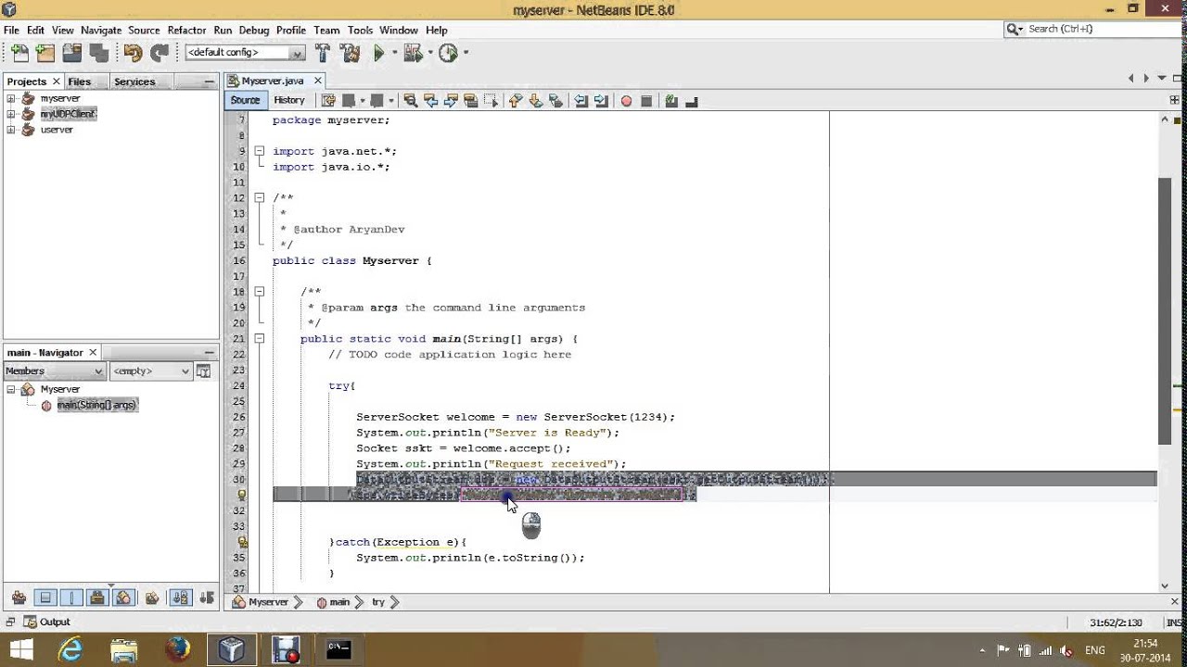Viewport: 1187px width, 667px height.
Task: Click the red Start Macro Recording icon
Action: [626, 100]
